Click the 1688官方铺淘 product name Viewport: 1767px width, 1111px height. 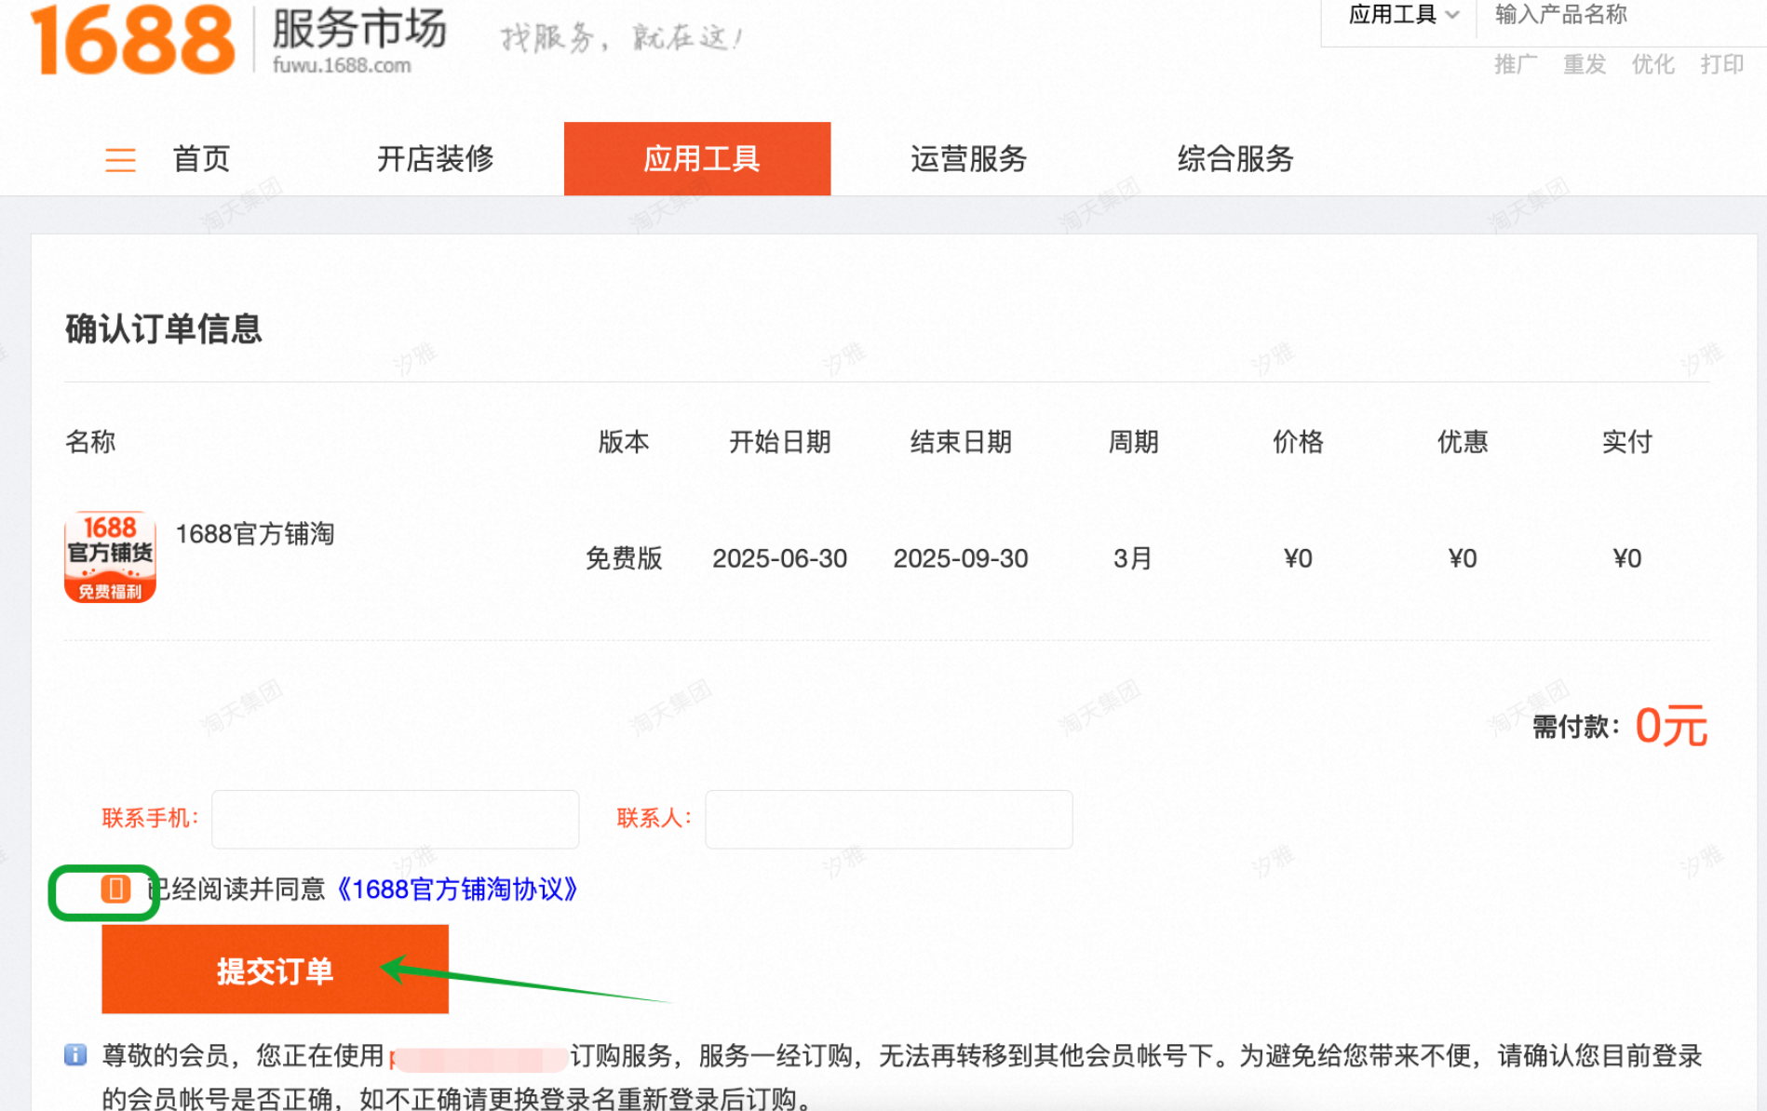(255, 534)
